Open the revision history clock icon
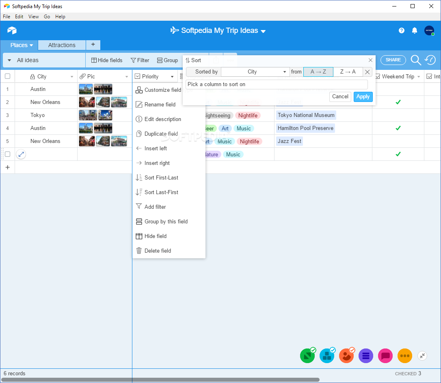The height and width of the screenshot is (383, 441). click(x=430, y=60)
